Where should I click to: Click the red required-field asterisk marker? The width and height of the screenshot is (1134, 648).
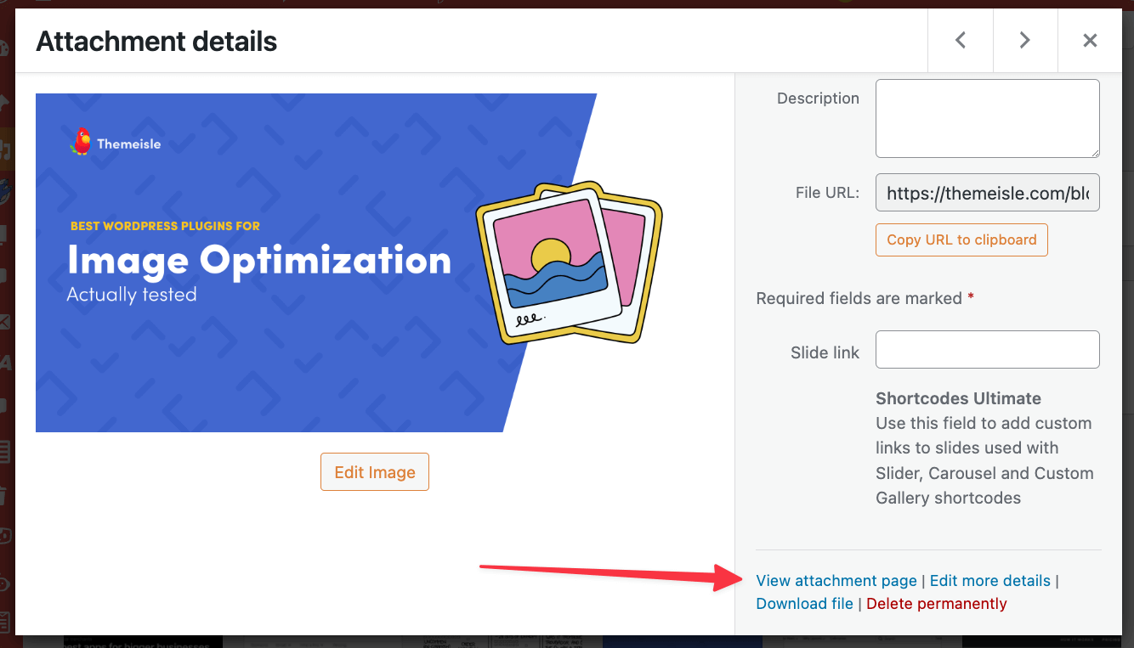pos(970,298)
